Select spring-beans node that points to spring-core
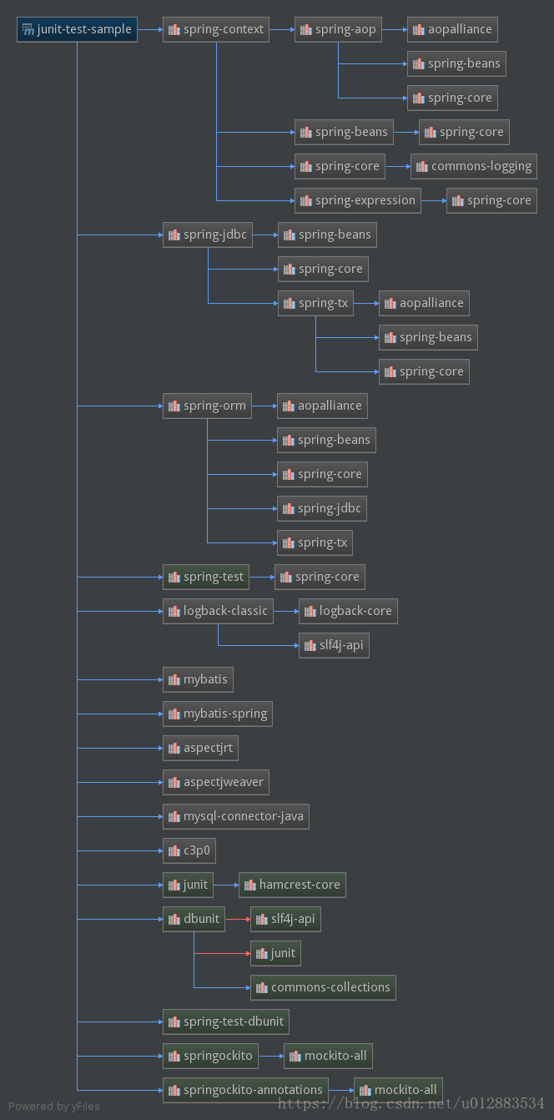The height and width of the screenshot is (1120, 554). click(344, 132)
